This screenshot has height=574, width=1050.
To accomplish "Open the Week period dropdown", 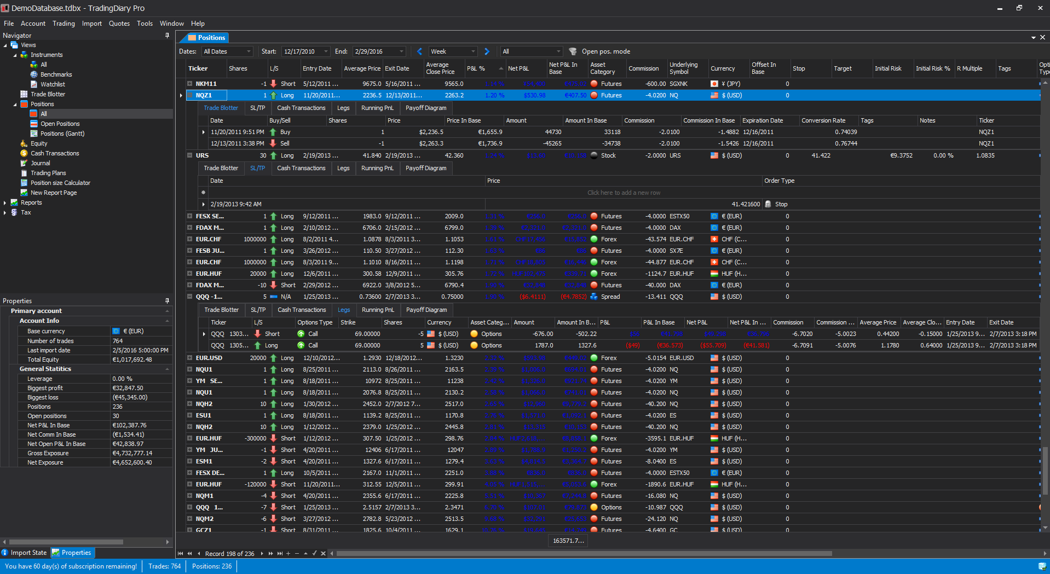I will pyautogui.click(x=474, y=51).
